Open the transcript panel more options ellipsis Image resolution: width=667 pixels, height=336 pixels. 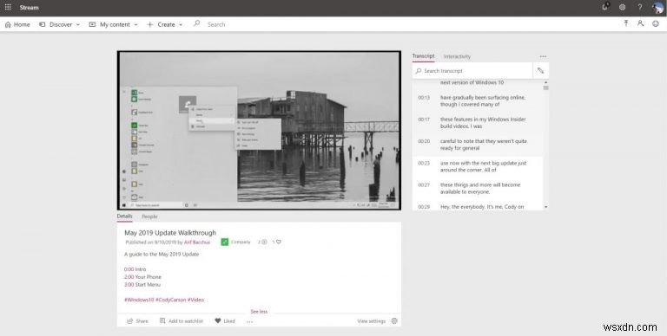pos(543,56)
